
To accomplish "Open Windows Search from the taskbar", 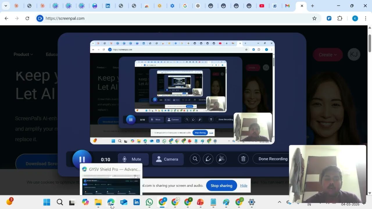I will (x=60, y=202).
